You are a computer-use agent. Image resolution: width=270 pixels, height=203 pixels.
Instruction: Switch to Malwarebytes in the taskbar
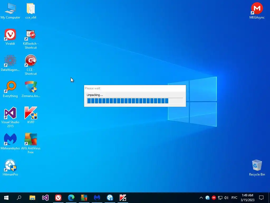[97, 198]
